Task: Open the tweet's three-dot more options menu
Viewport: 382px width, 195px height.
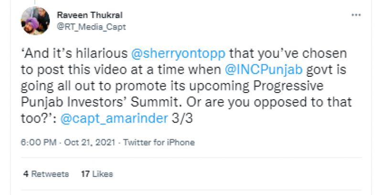Action: (356, 15)
